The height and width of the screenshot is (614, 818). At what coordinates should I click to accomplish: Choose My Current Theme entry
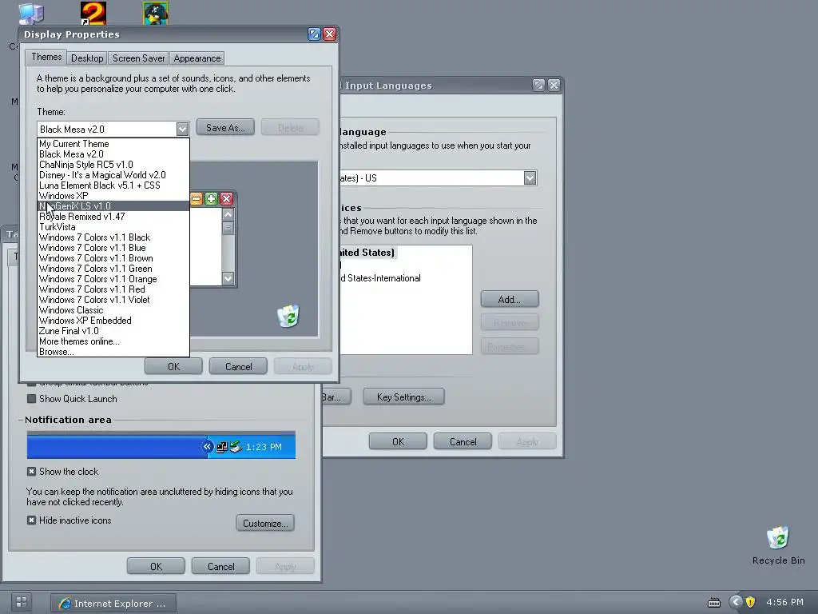coord(113,144)
